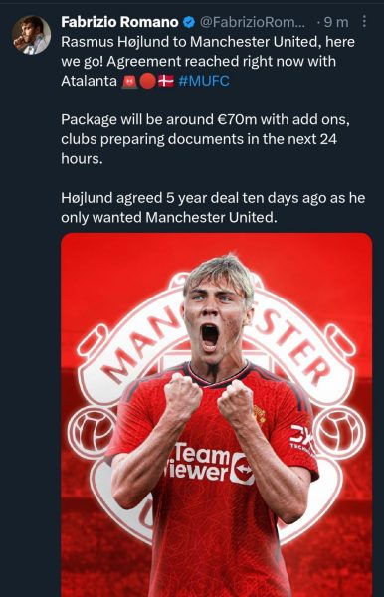
Task: Open the attached Højlund image
Action: coord(217,415)
